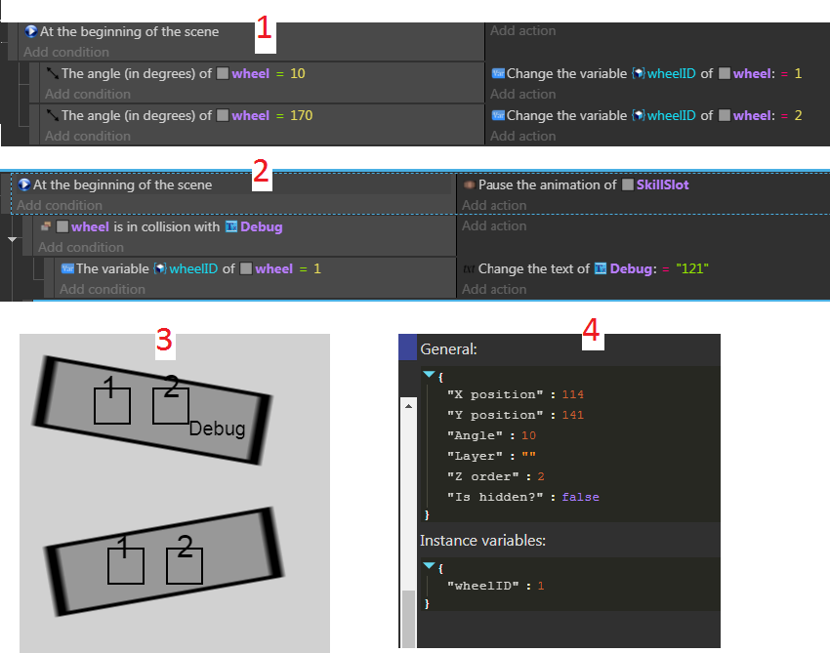The width and height of the screenshot is (830, 653).
Task: Click the Var icon in the wheelID = 2 action
Action: click(498, 115)
